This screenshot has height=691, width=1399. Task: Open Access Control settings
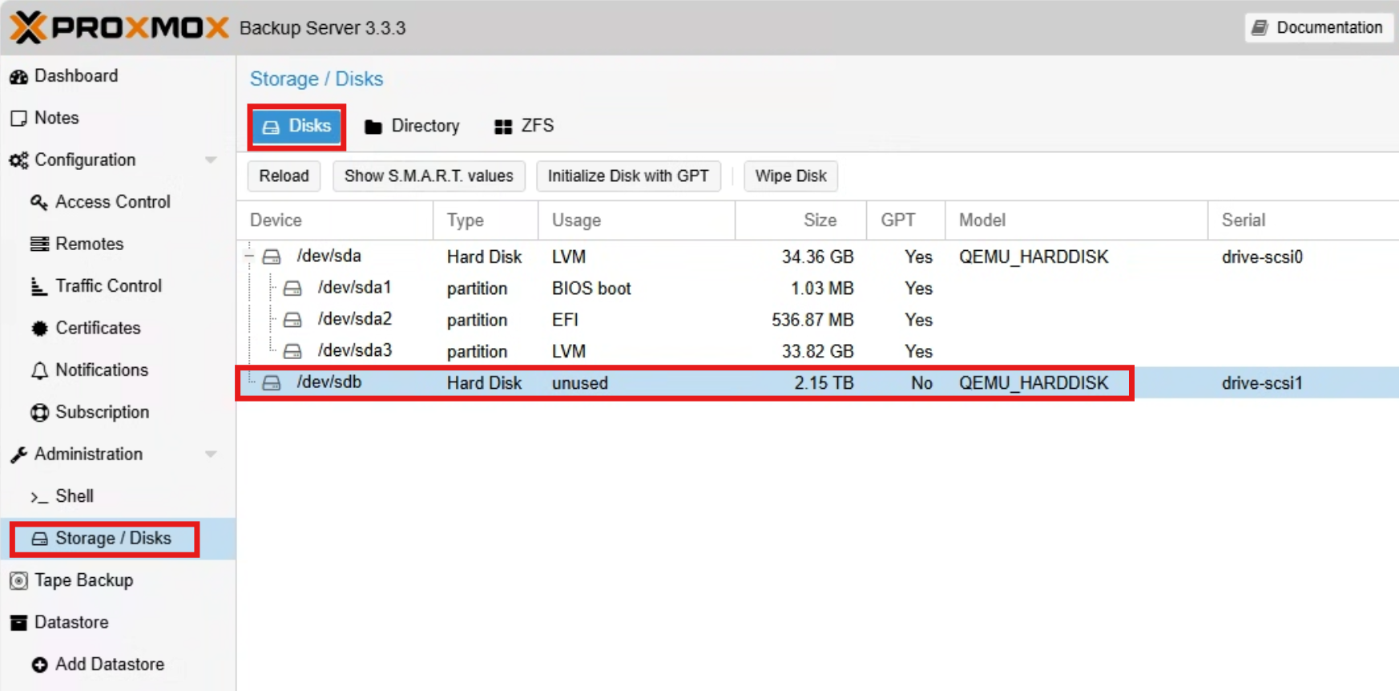click(113, 202)
